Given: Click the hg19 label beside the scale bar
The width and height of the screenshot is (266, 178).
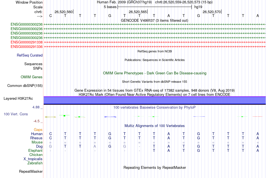Looking at the screenshot, I should click(x=198, y=7).
